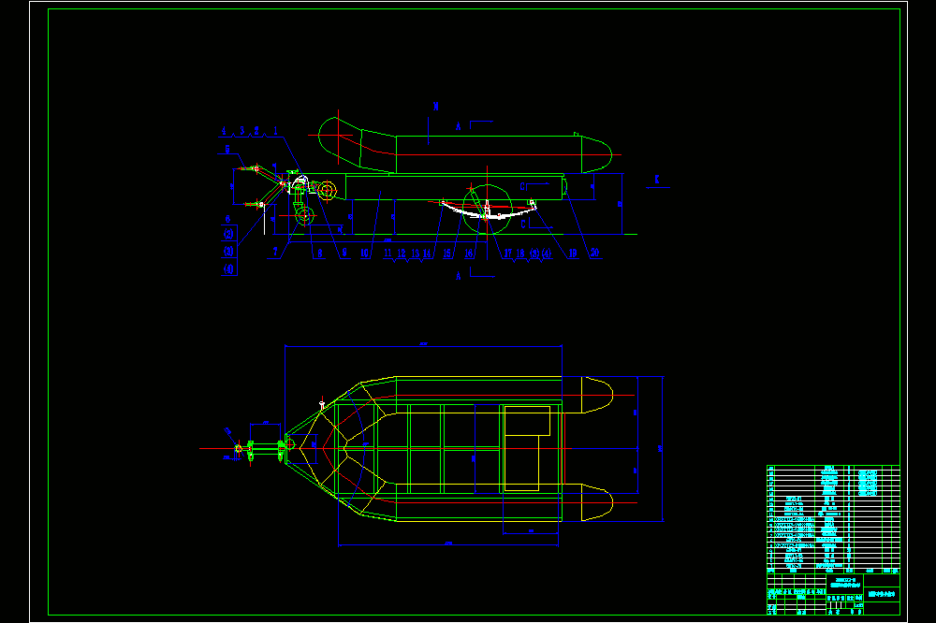Click the view direction label K

pyautogui.click(x=657, y=179)
